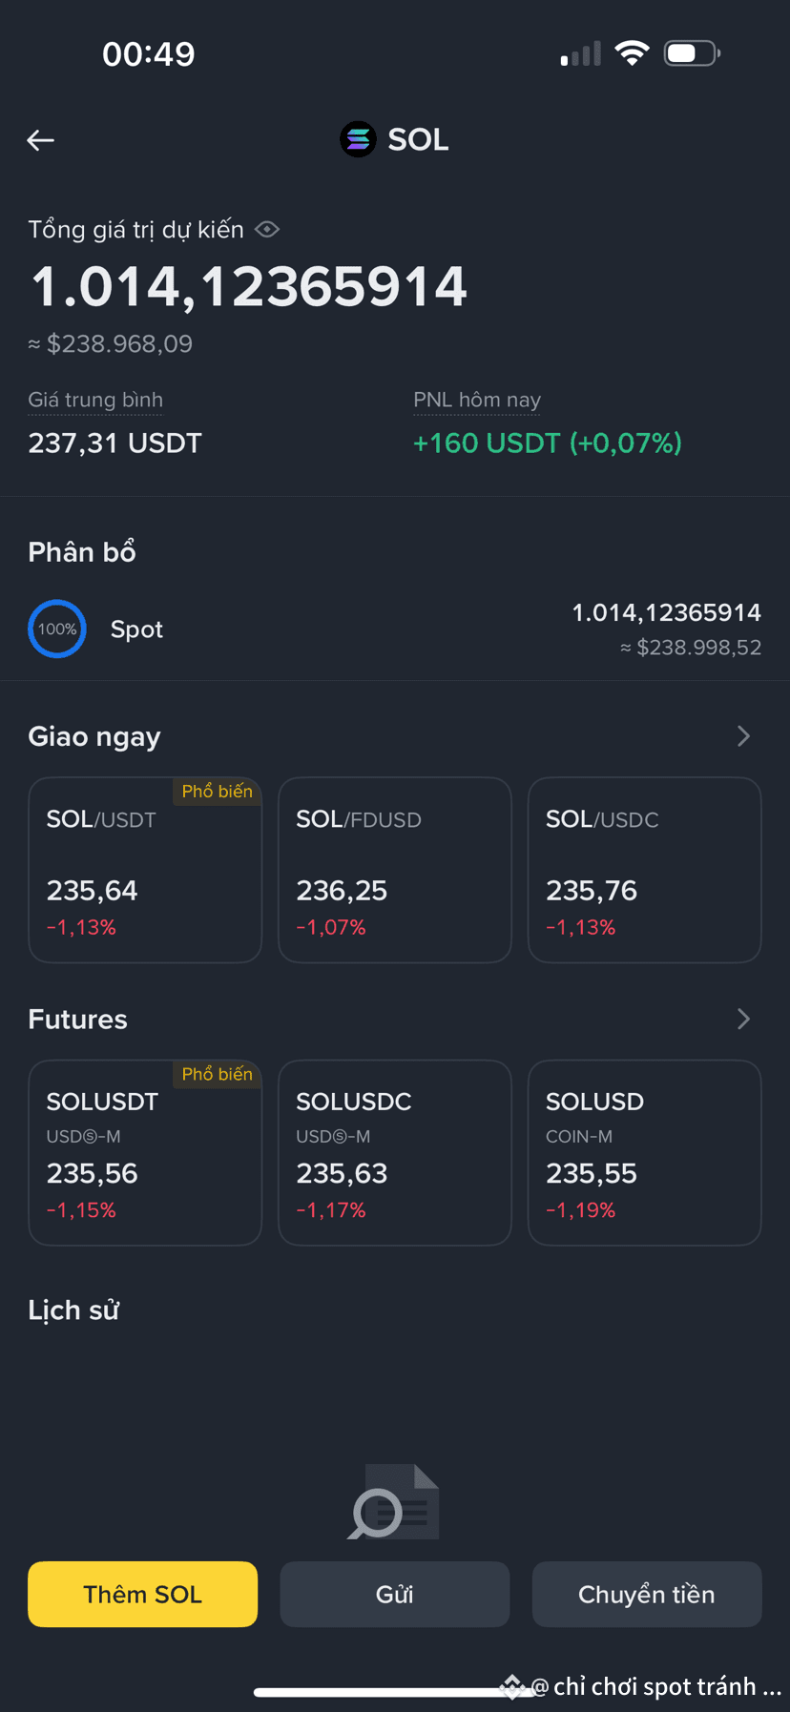Viewport: 790px width, 1712px height.
Task: Open the SOLUSD COIN-M futures card
Action: click(645, 1152)
